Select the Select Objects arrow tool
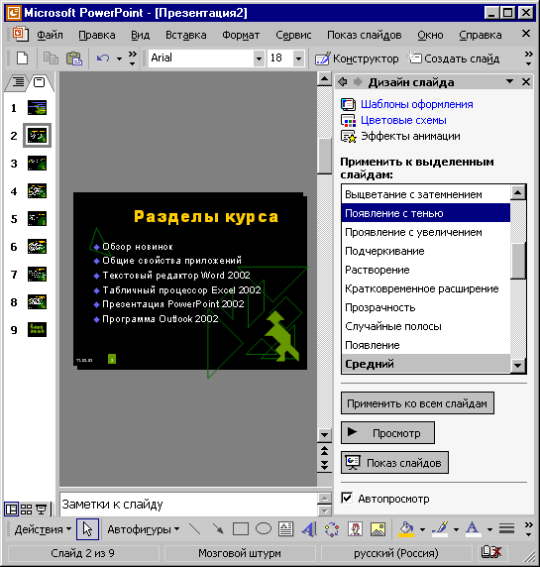The image size is (540, 567). pyautogui.click(x=87, y=529)
